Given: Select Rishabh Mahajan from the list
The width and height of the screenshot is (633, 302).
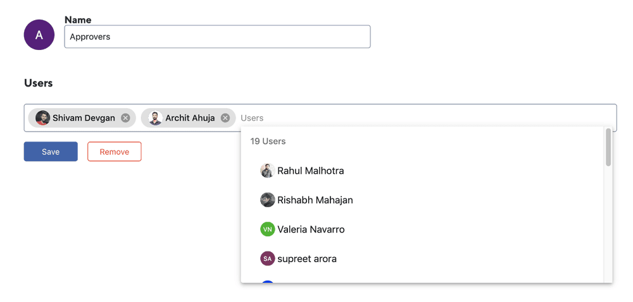Looking at the screenshot, I should click(x=315, y=200).
